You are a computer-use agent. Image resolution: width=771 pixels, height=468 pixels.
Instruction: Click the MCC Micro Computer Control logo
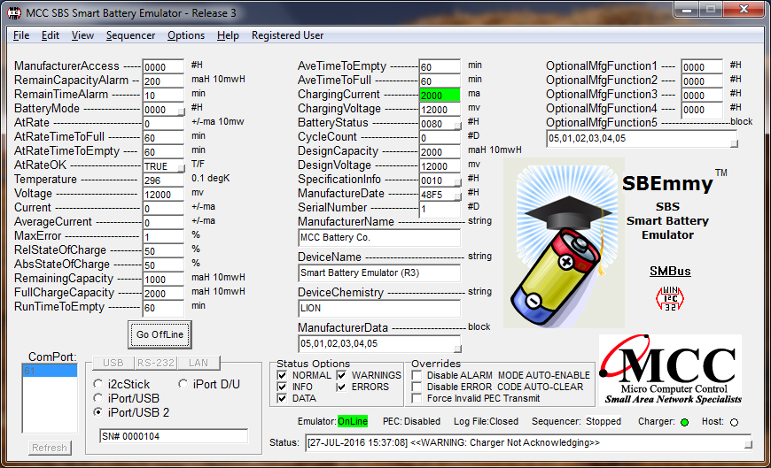[670, 370]
